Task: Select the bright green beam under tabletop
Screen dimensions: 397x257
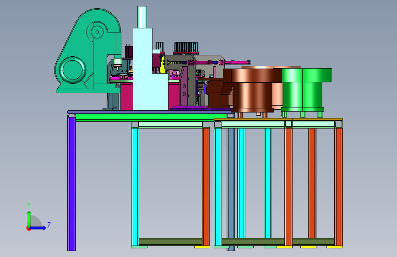Action: [x=152, y=117]
